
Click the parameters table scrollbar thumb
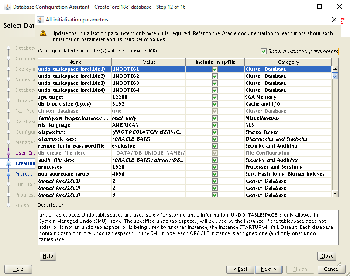click(x=335, y=76)
